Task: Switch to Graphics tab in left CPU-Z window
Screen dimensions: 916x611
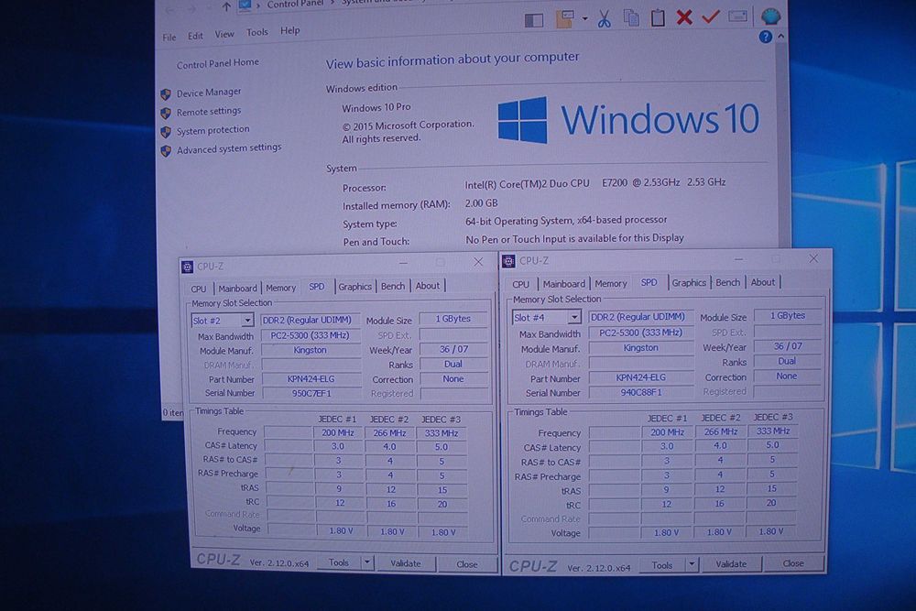Action: [x=354, y=286]
